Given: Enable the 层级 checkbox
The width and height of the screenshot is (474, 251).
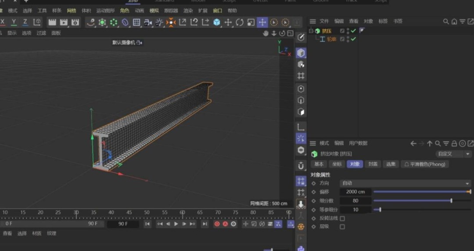Looking at the screenshot, I should [x=342, y=227].
